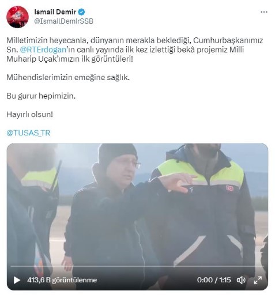Play the video with the play button
The height and width of the screenshot is (295, 275).
(17, 280)
